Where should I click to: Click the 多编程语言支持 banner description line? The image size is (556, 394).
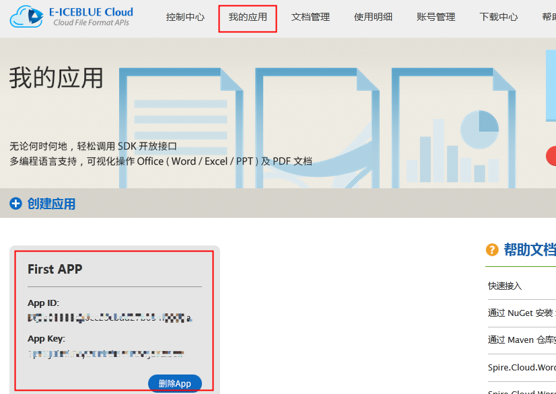pyautogui.click(x=161, y=161)
